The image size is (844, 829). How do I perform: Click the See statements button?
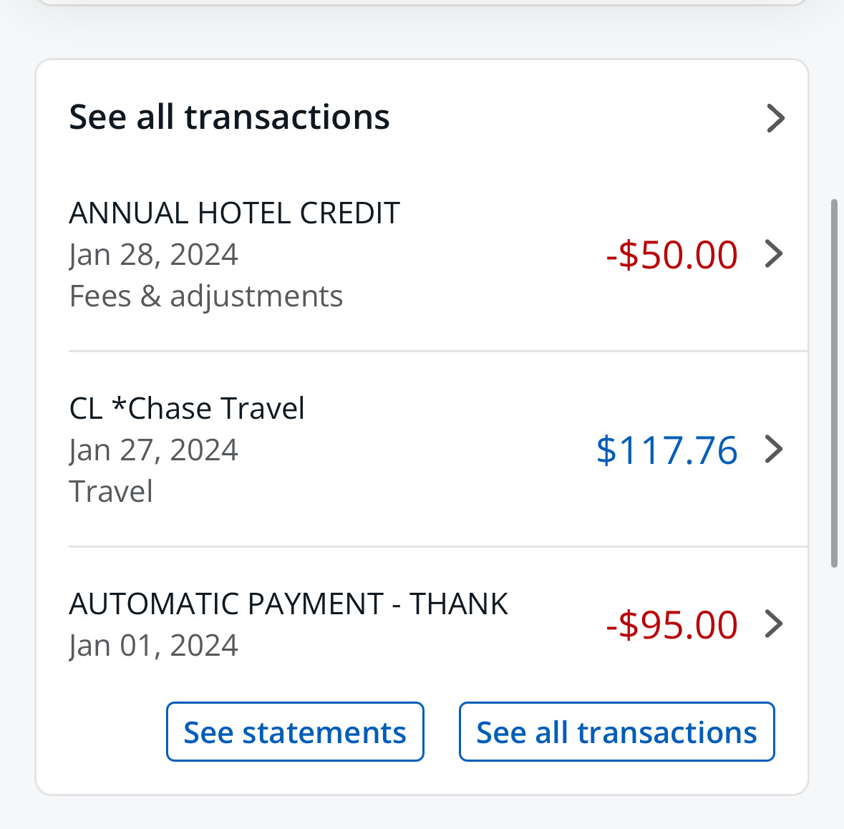coord(295,732)
